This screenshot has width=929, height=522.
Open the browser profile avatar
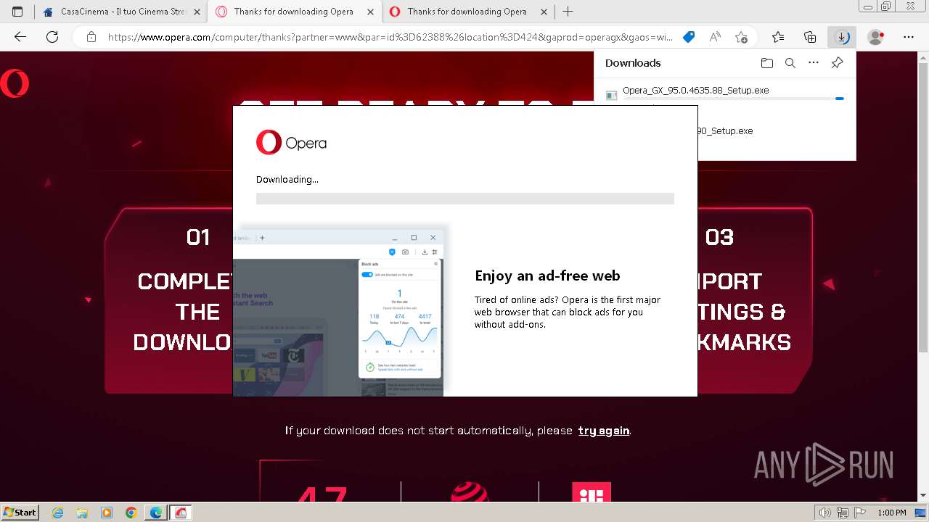(876, 37)
